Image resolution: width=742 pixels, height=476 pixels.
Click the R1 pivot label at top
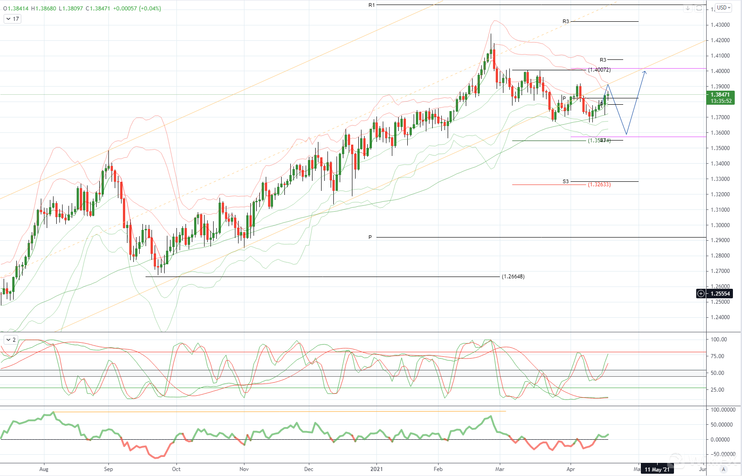tap(371, 5)
